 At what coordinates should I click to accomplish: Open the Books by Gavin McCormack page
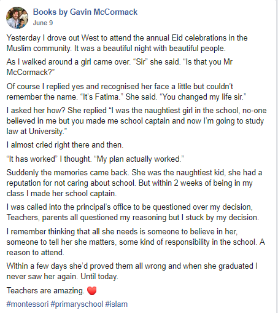pyautogui.click(x=85, y=12)
